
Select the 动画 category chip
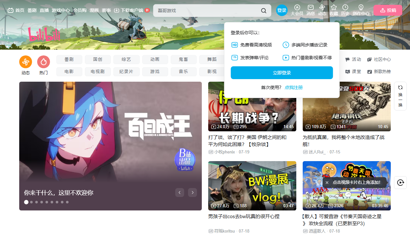155,60
